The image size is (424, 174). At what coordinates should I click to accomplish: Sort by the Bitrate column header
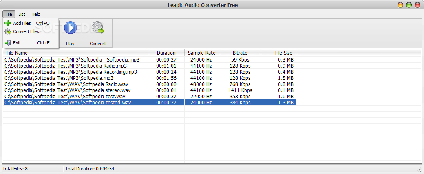coord(240,53)
